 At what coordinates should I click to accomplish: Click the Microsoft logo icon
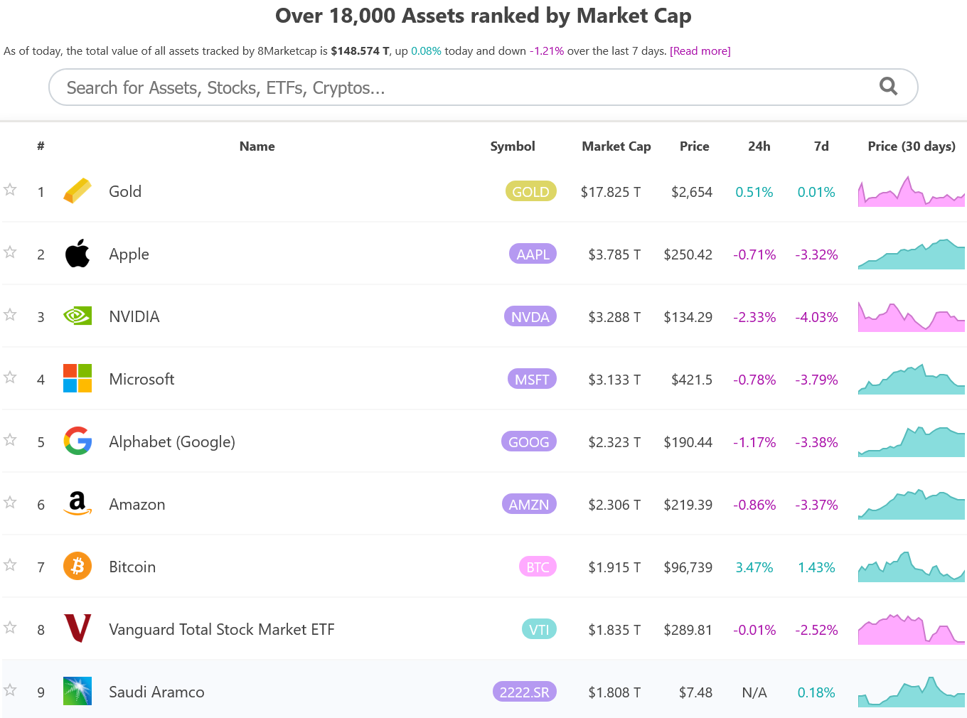tap(78, 378)
